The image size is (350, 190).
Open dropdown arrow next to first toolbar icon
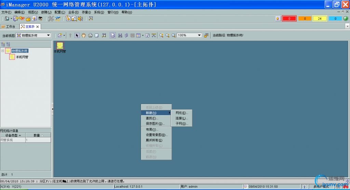click(11, 19)
